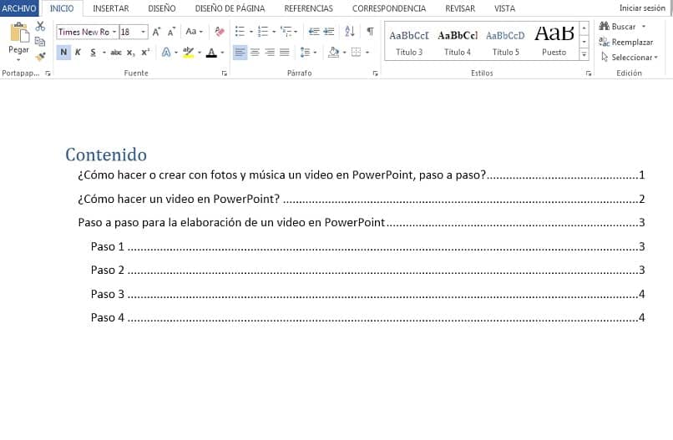The height and width of the screenshot is (440, 673).
Task: Click the Contenido heading
Action: tap(106, 154)
